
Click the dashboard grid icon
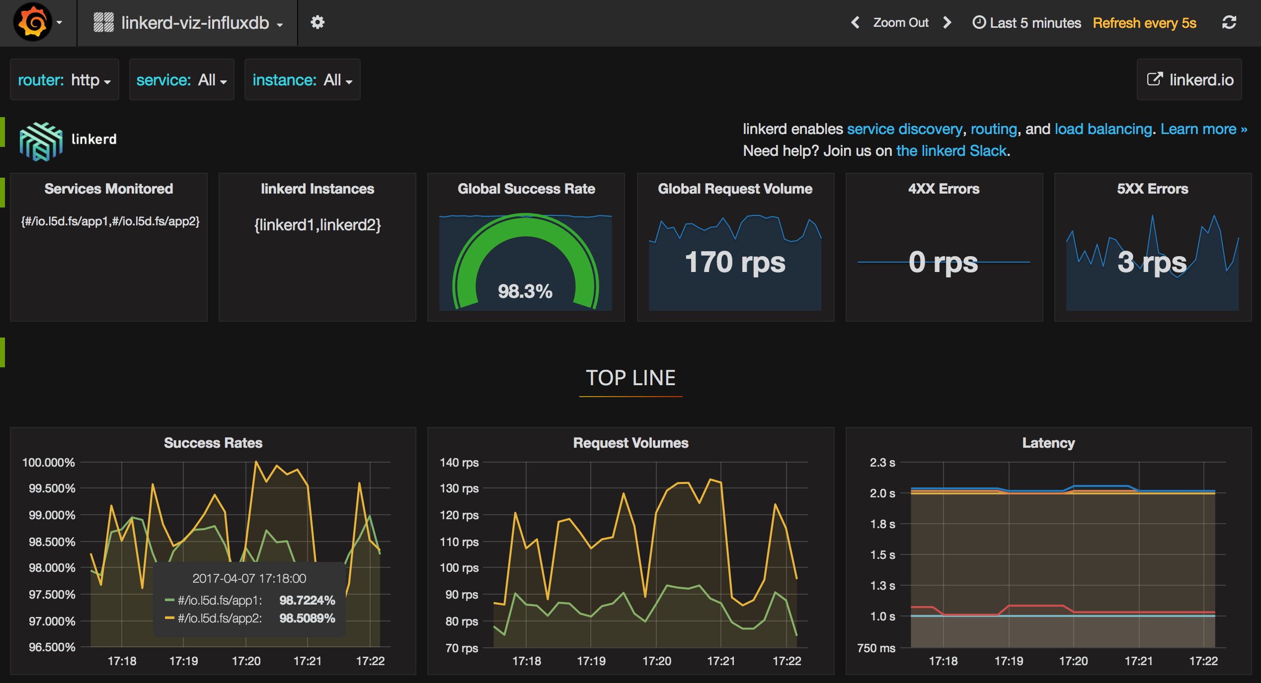click(x=104, y=23)
